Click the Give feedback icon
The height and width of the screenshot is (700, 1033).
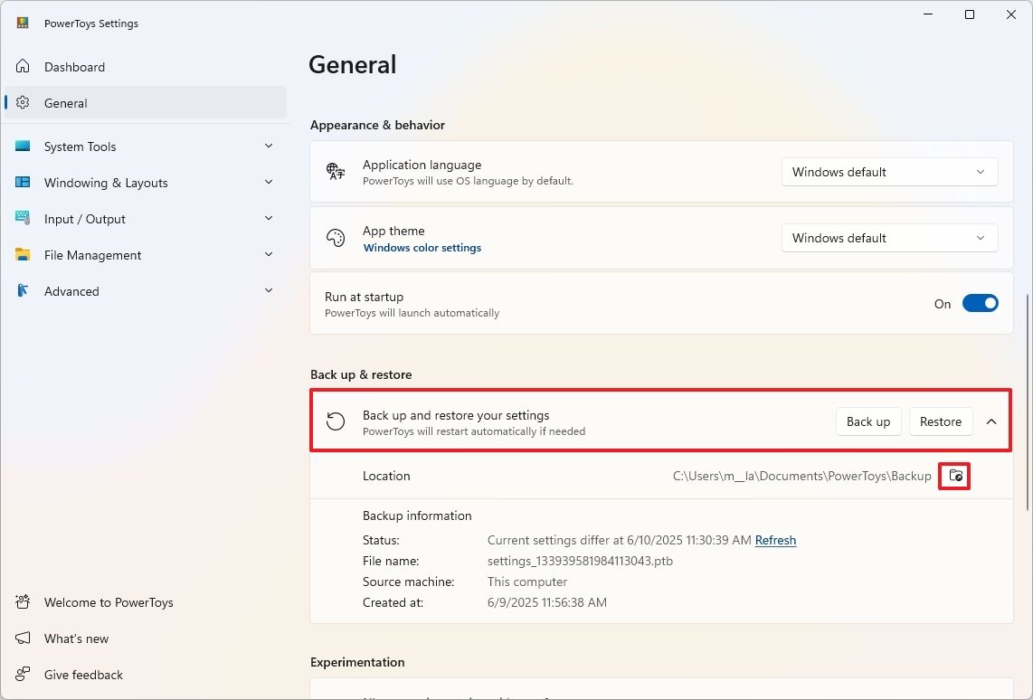22,674
